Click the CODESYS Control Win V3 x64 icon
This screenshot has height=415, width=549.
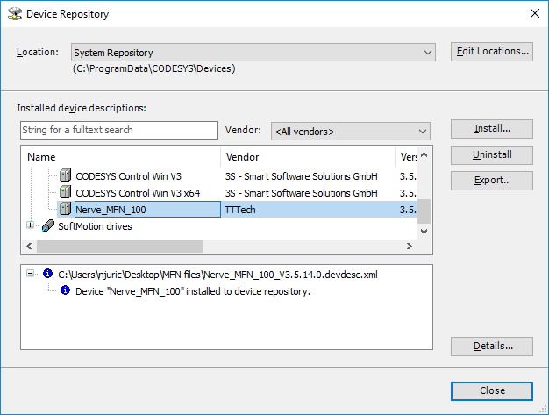point(65,193)
